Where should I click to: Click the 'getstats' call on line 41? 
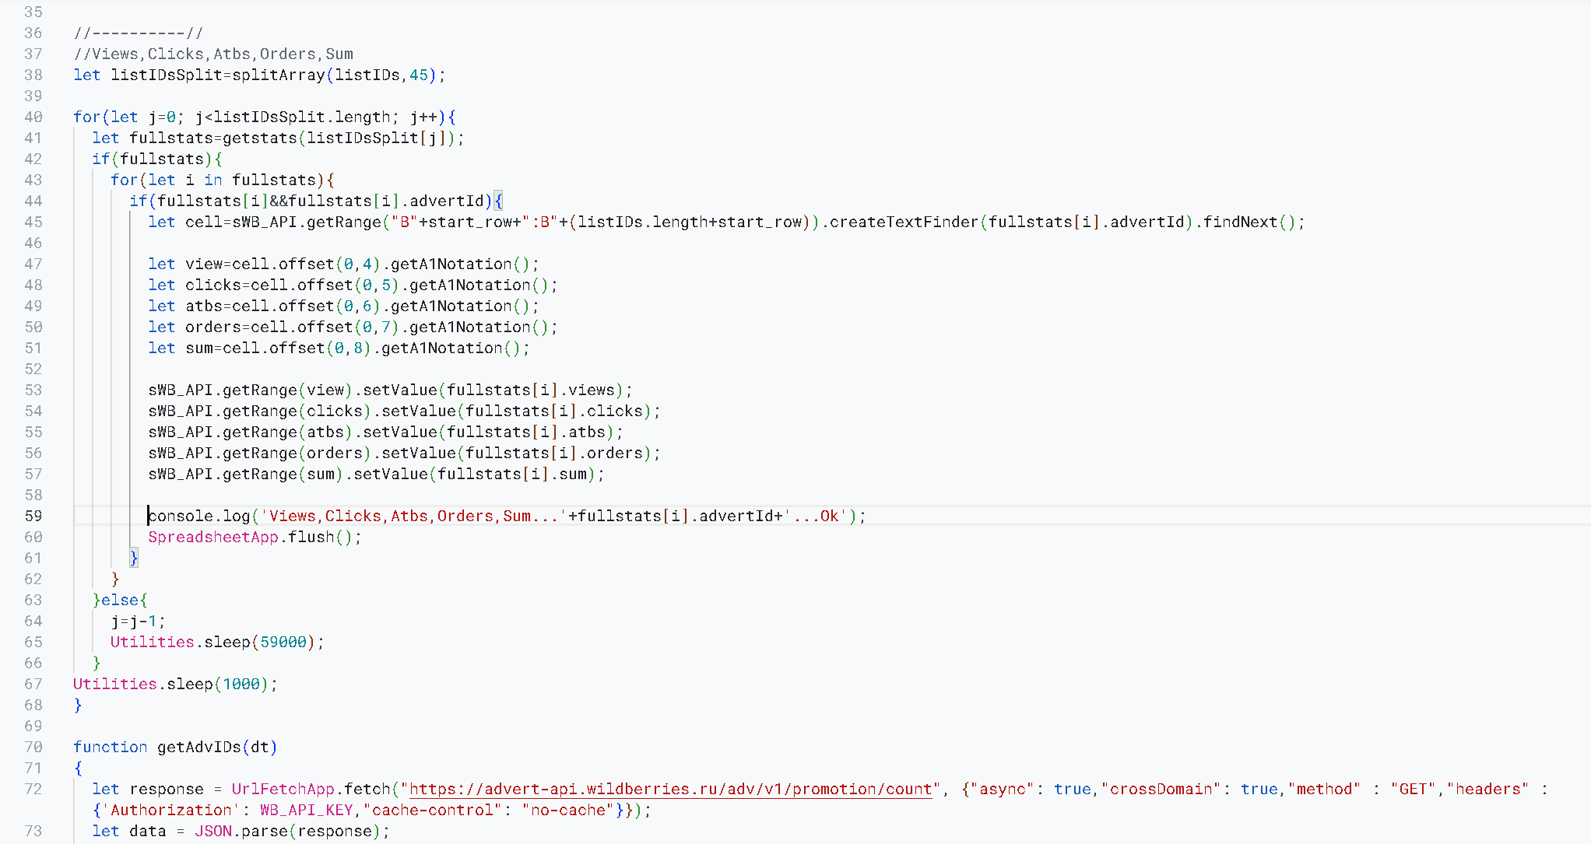[259, 138]
